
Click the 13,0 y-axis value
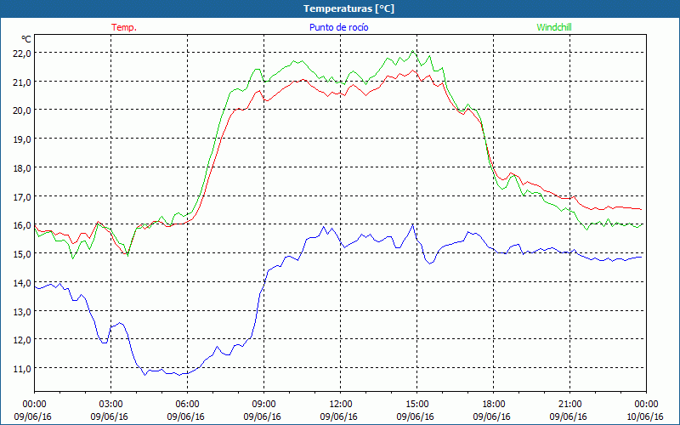[x=21, y=311]
